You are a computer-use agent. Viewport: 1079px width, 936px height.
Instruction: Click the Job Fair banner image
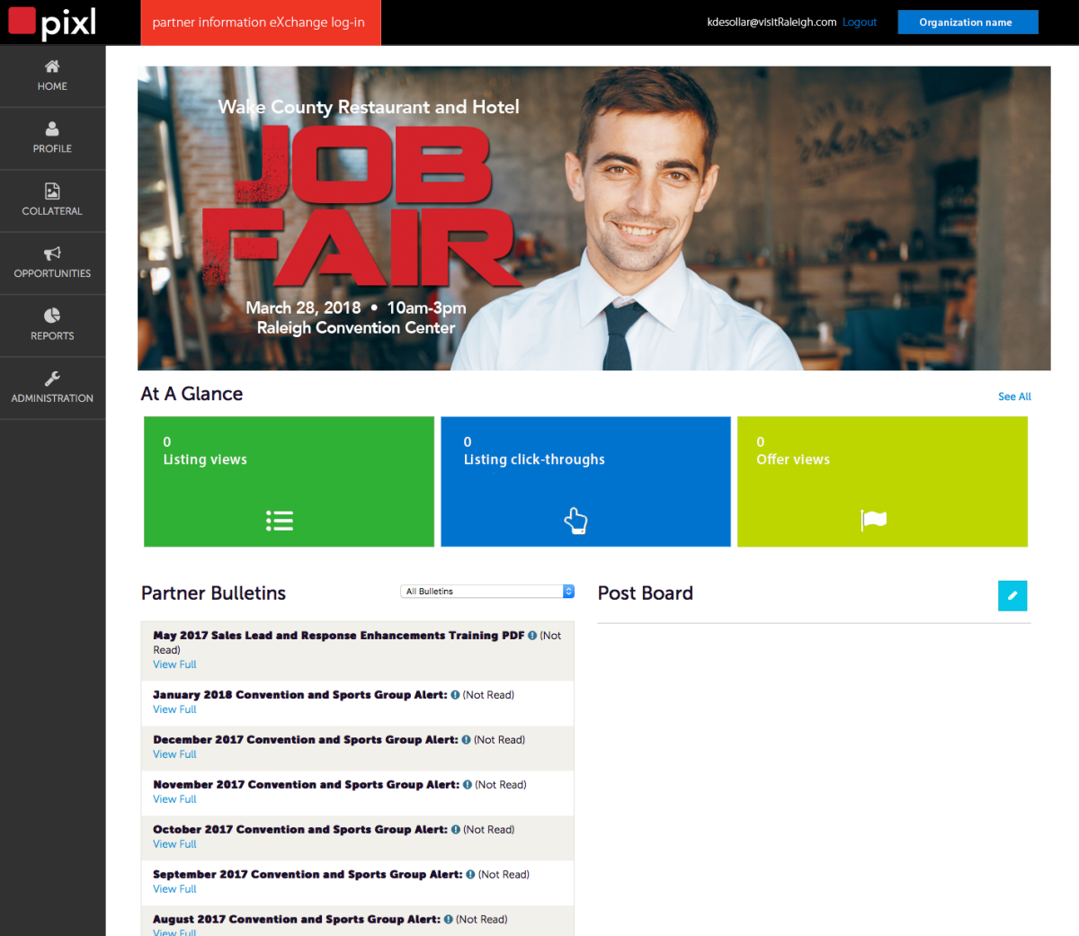click(593, 218)
